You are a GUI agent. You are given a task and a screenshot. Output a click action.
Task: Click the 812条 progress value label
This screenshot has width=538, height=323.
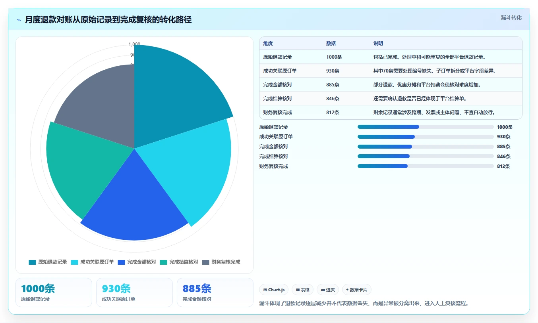pyautogui.click(x=503, y=166)
